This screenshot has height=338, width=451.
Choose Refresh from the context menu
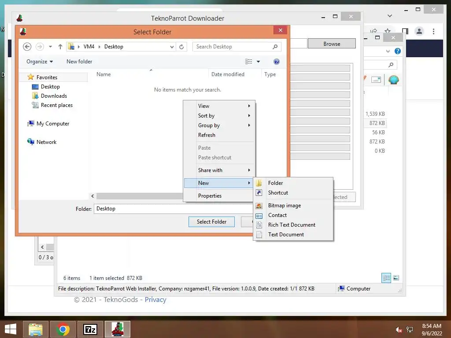pyautogui.click(x=219, y=135)
